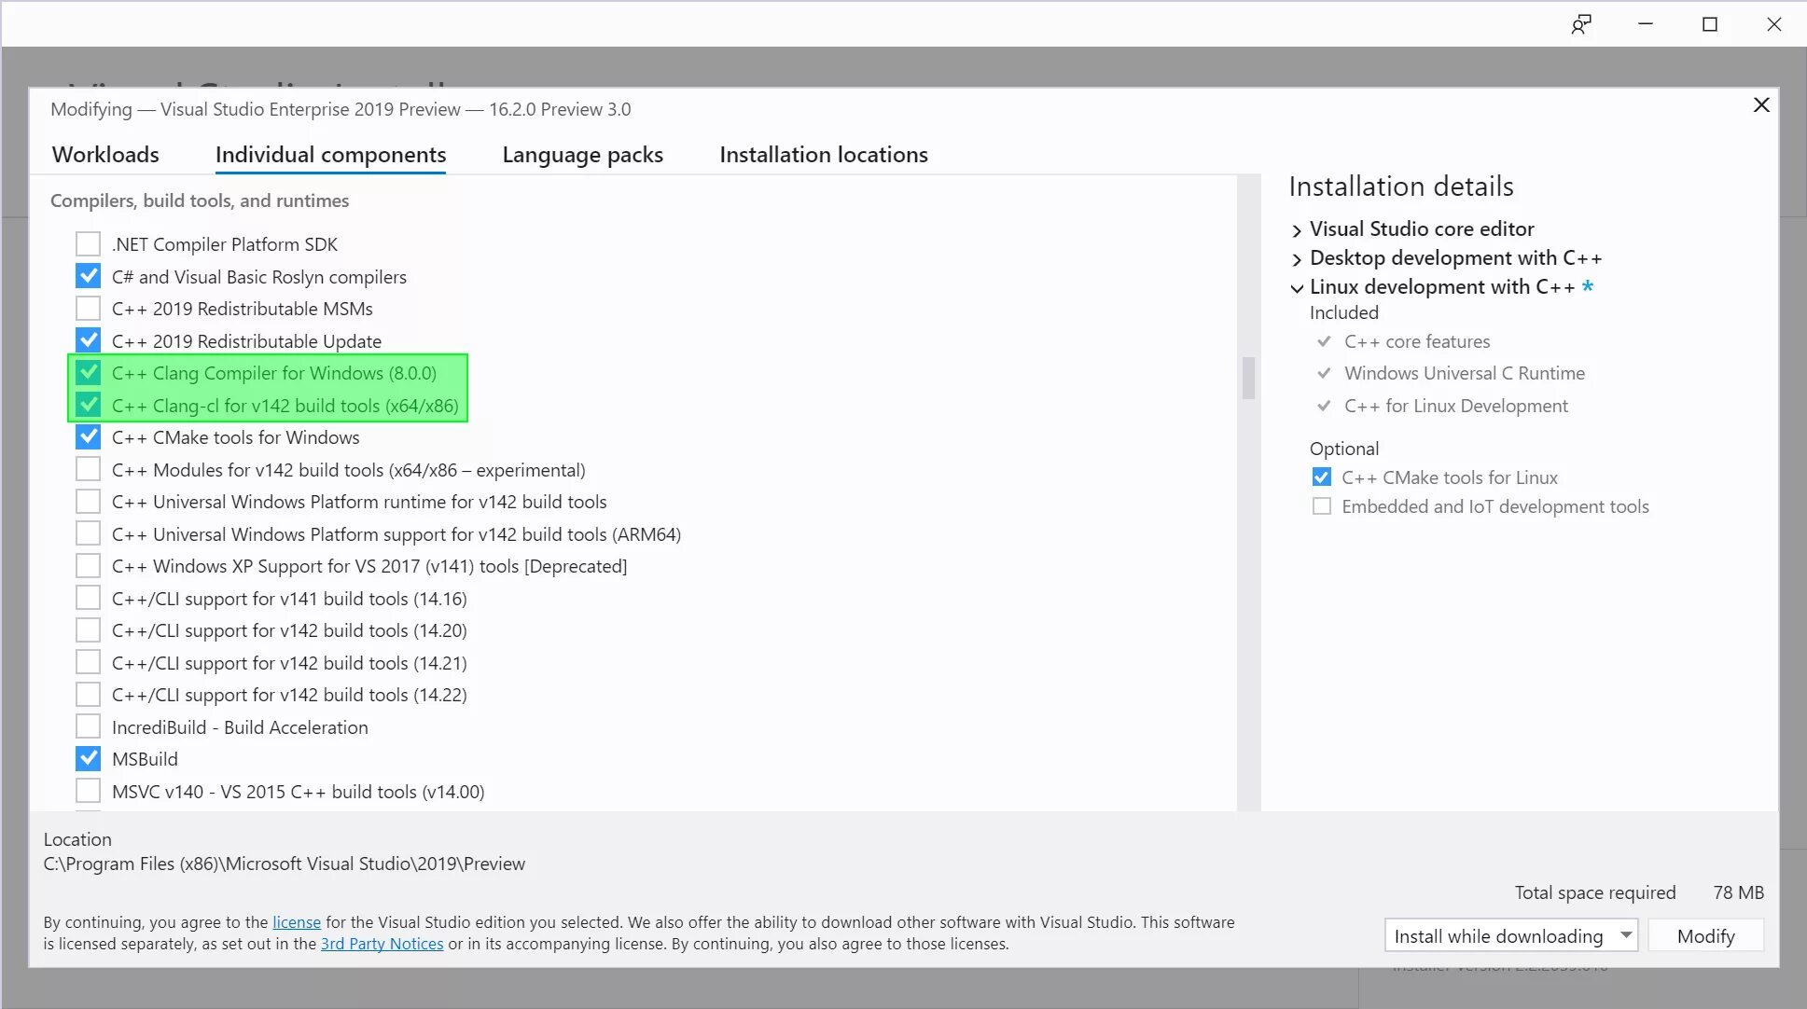Toggle C++ Clang-cl for v142 build tools

(88, 405)
